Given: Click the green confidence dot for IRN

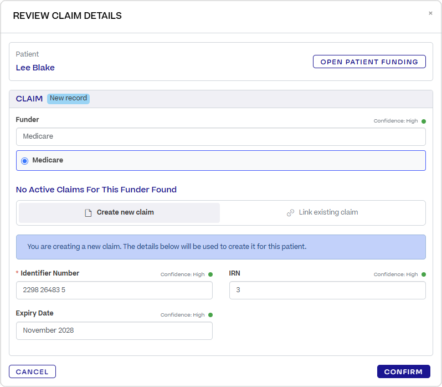Looking at the screenshot, I should (423, 274).
